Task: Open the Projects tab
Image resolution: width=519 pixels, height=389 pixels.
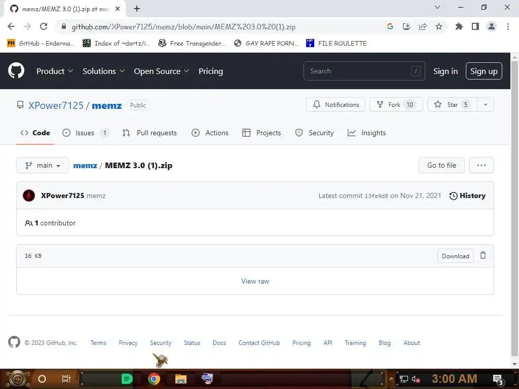Action: tap(262, 133)
